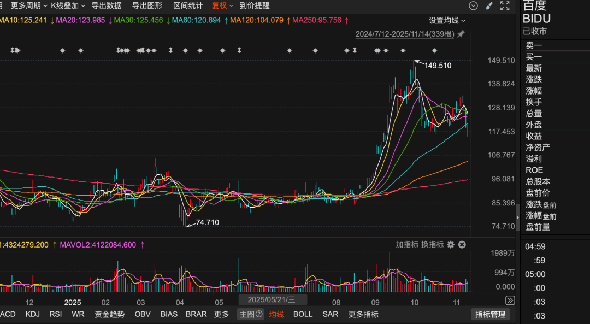Switch the sub-indicator to MACD
This screenshot has width=590, height=324.
coord(7,314)
